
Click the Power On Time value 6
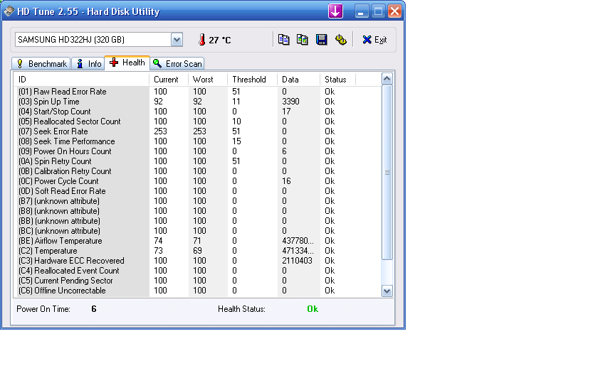click(x=94, y=308)
